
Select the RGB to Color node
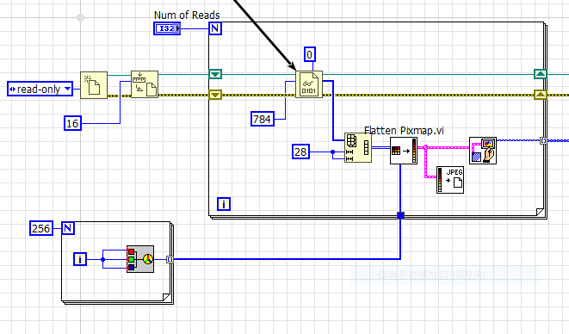140,259
